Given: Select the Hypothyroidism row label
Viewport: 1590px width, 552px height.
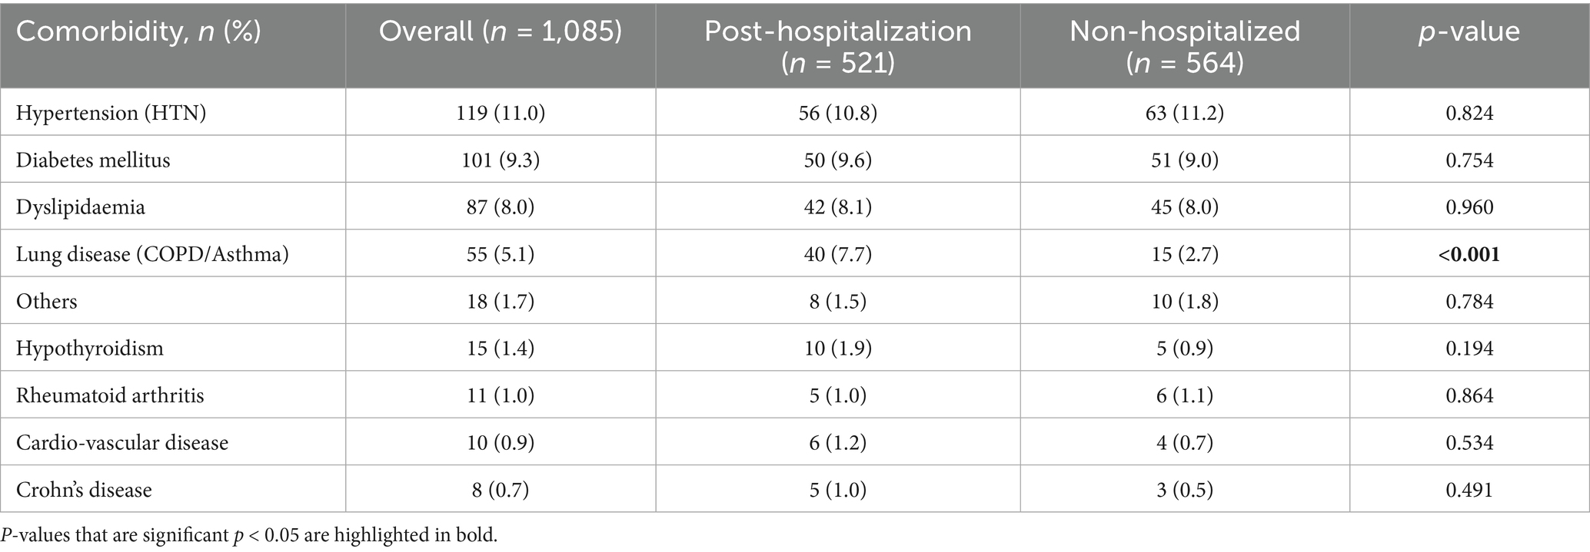Looking at the screenshot, I should click(90, 349).
